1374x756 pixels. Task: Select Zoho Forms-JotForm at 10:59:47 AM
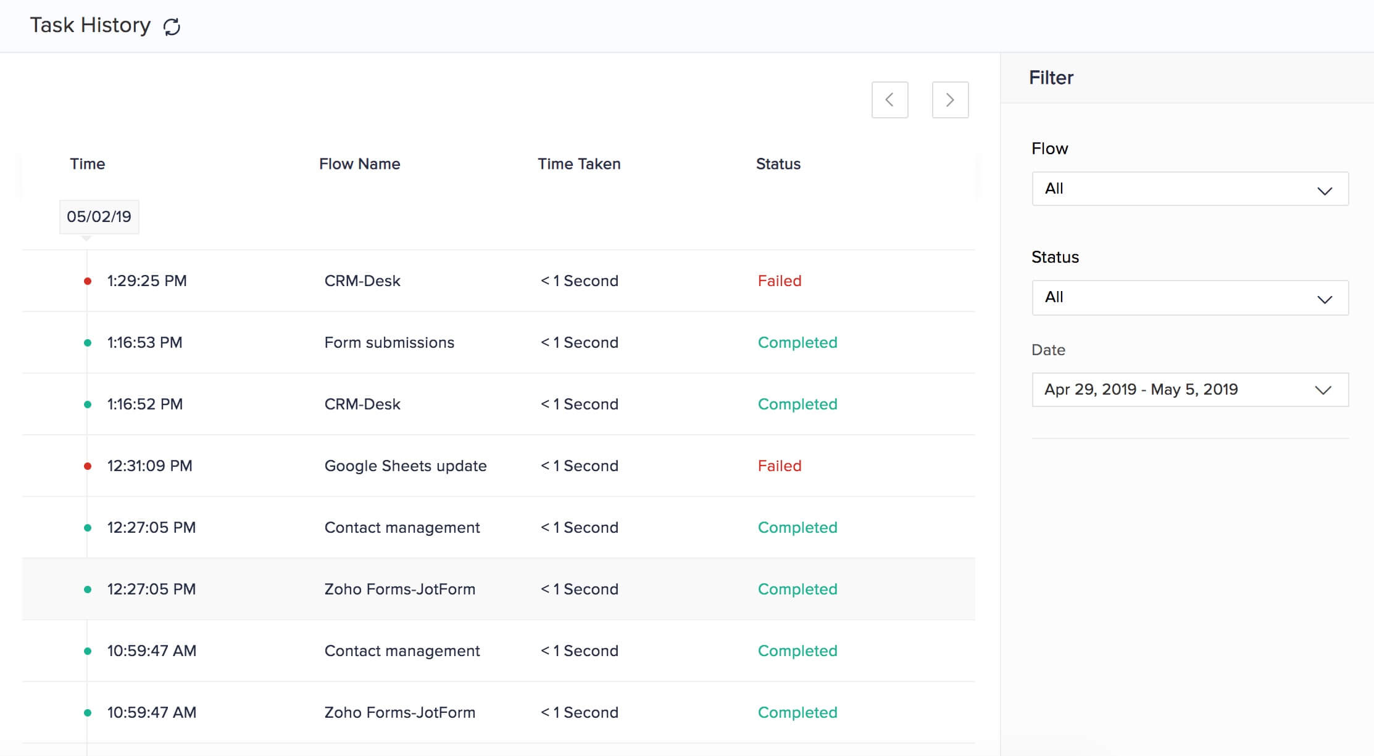pyautogui.click(x=399, y=712)
